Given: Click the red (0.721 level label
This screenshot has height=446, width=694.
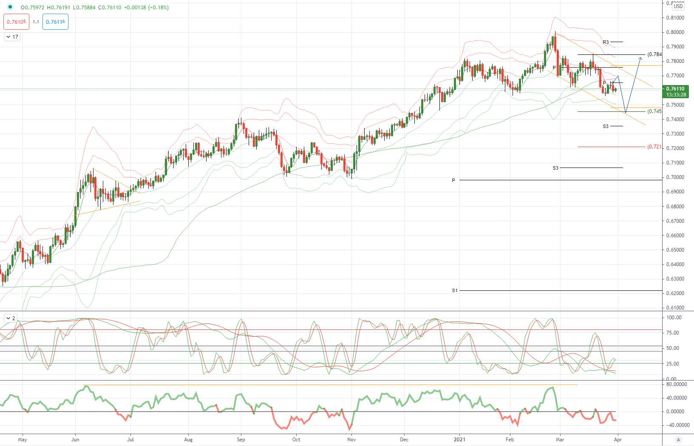Looking at the screenshot, I should (x=654, y=147).
